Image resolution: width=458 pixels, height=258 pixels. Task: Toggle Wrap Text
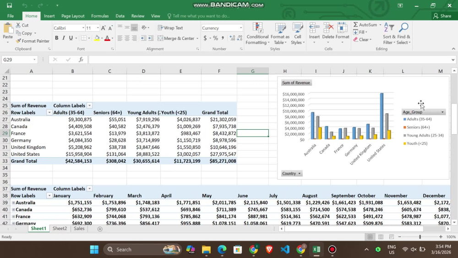tap(170, 28)
